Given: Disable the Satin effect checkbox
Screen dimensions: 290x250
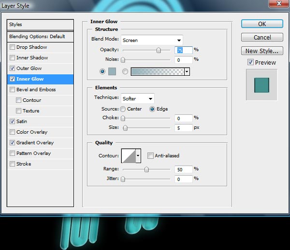Looking at the screenshot, I should click(x=12, y=121).
